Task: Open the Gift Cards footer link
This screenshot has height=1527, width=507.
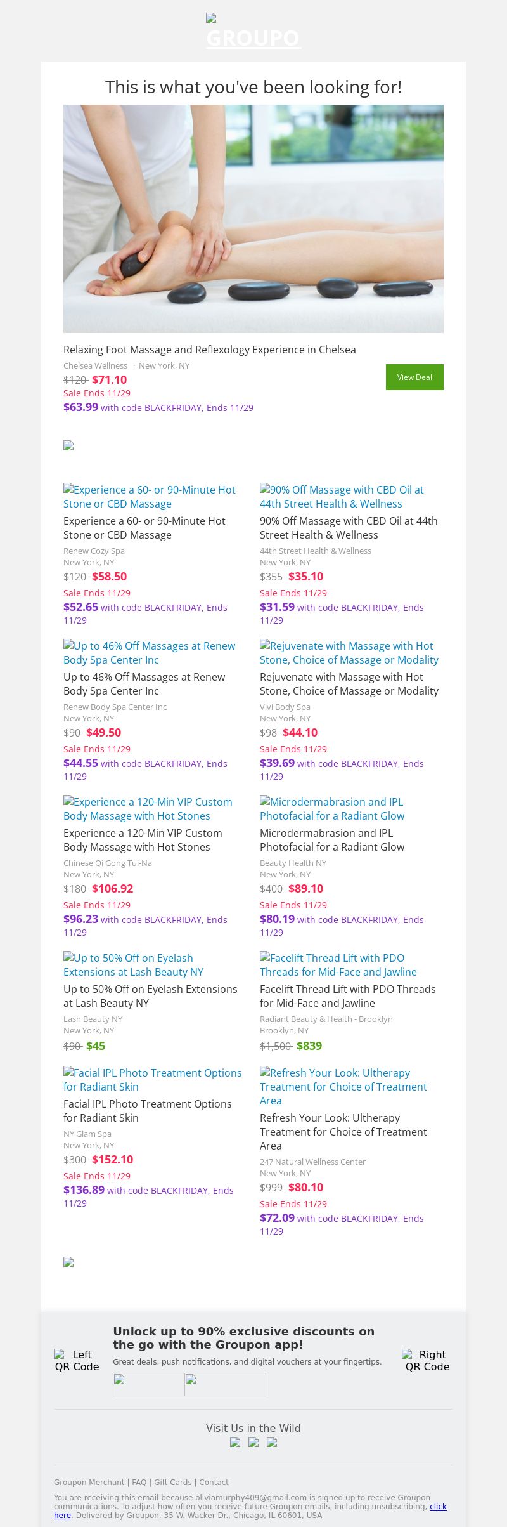Action: pos(172,1483)
